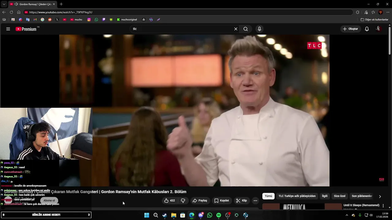Open the Windows Start menu

(x=147, y=215)
